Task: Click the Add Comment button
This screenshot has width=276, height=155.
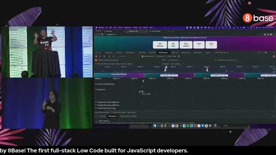Action: tap(160, 45)
